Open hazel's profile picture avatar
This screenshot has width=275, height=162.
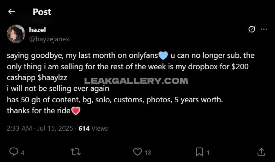coord(16,34)
